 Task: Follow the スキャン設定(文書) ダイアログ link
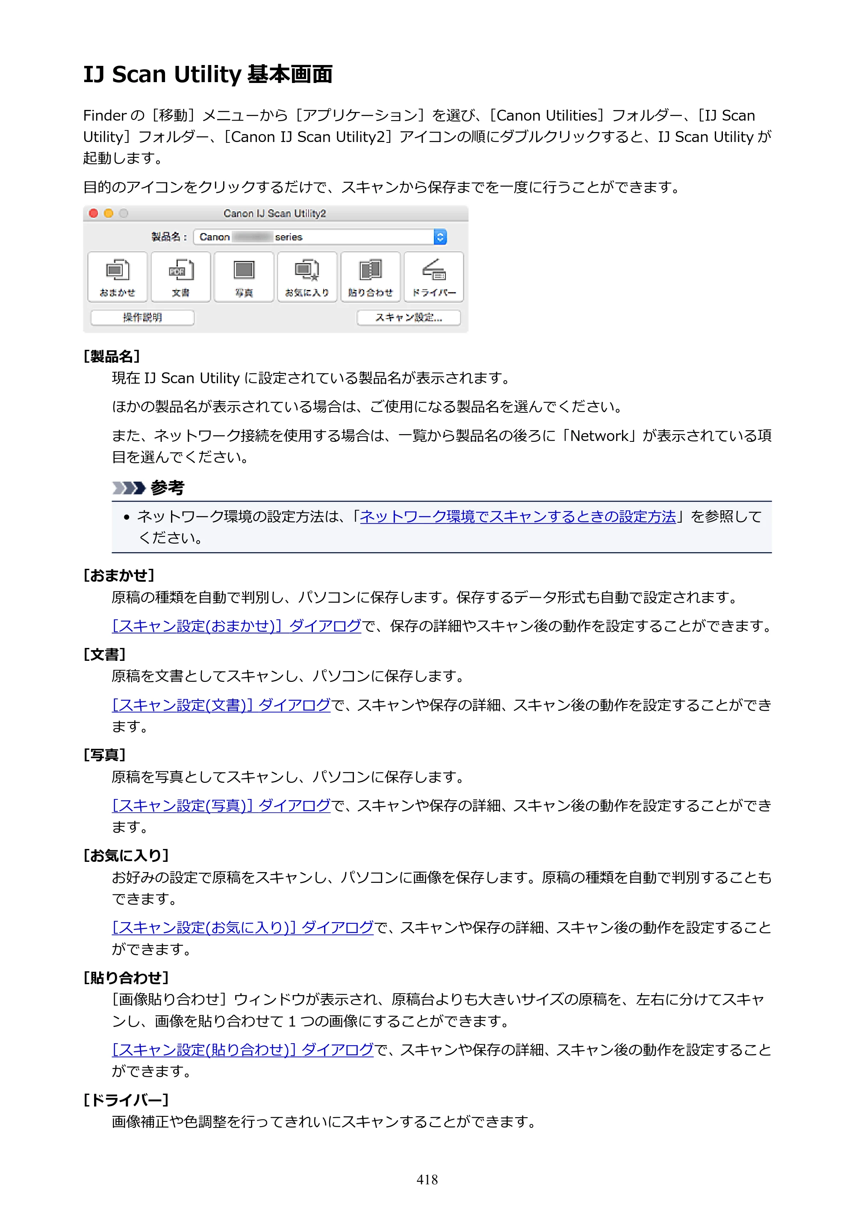[221, 705]
